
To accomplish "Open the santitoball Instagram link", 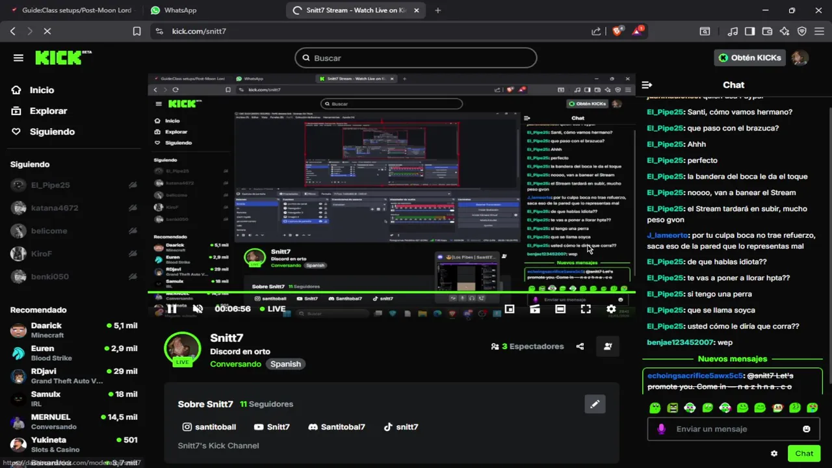I will pyautogui.click(x=209, y=427).
